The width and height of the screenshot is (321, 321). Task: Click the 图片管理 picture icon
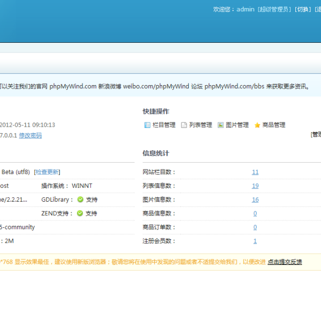(220, 125)
